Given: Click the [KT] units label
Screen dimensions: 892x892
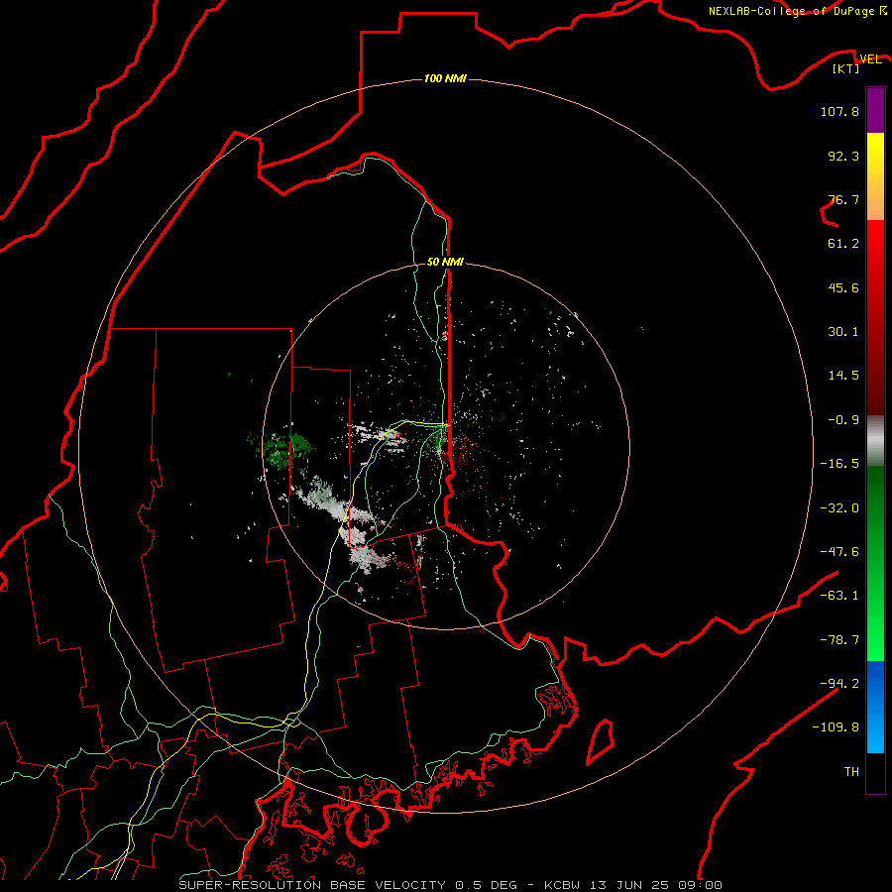Looking at the screenshot, I should [846, 68].
